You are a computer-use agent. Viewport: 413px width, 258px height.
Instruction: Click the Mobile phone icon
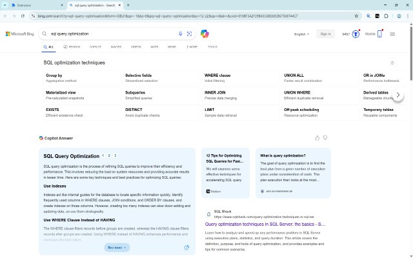pos(379,34)
